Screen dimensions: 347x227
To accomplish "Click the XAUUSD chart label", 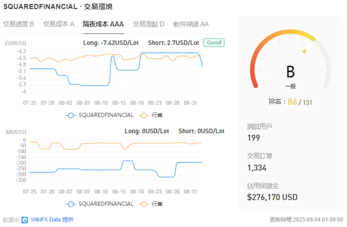I will click(x=16, y=132).
